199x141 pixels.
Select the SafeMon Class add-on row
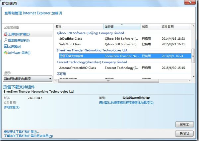pos(125,44)
